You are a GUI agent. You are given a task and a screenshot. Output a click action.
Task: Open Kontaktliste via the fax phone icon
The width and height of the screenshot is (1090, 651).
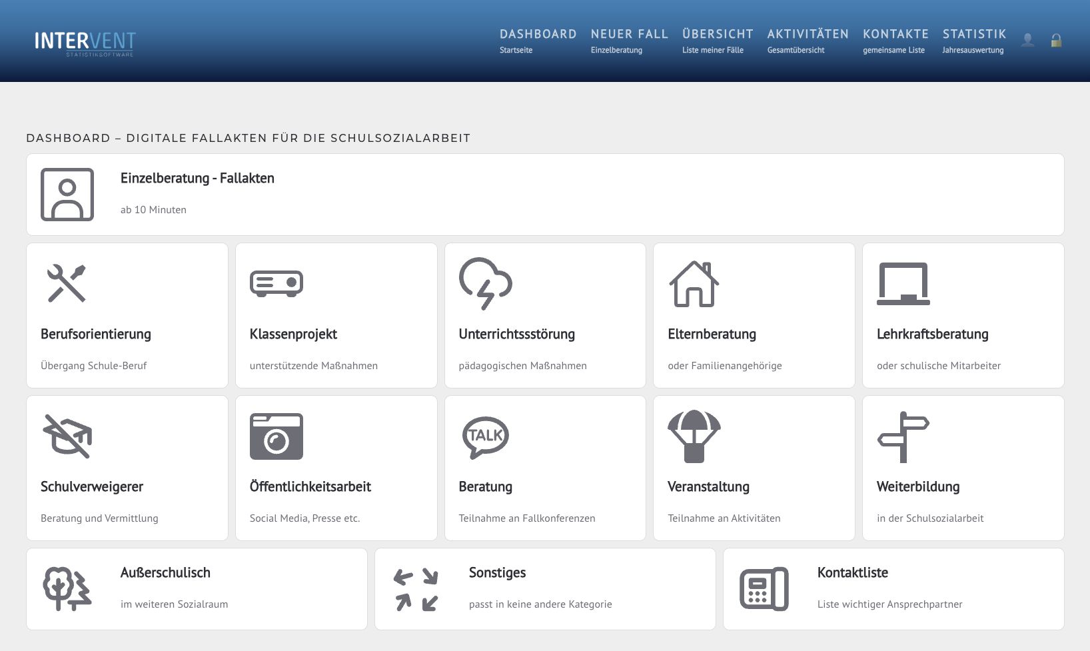click(x=763, y=589)
